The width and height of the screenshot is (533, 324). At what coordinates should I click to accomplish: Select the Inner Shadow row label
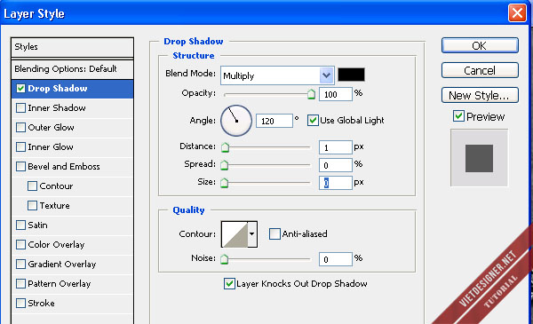click(x=57, y=108)
